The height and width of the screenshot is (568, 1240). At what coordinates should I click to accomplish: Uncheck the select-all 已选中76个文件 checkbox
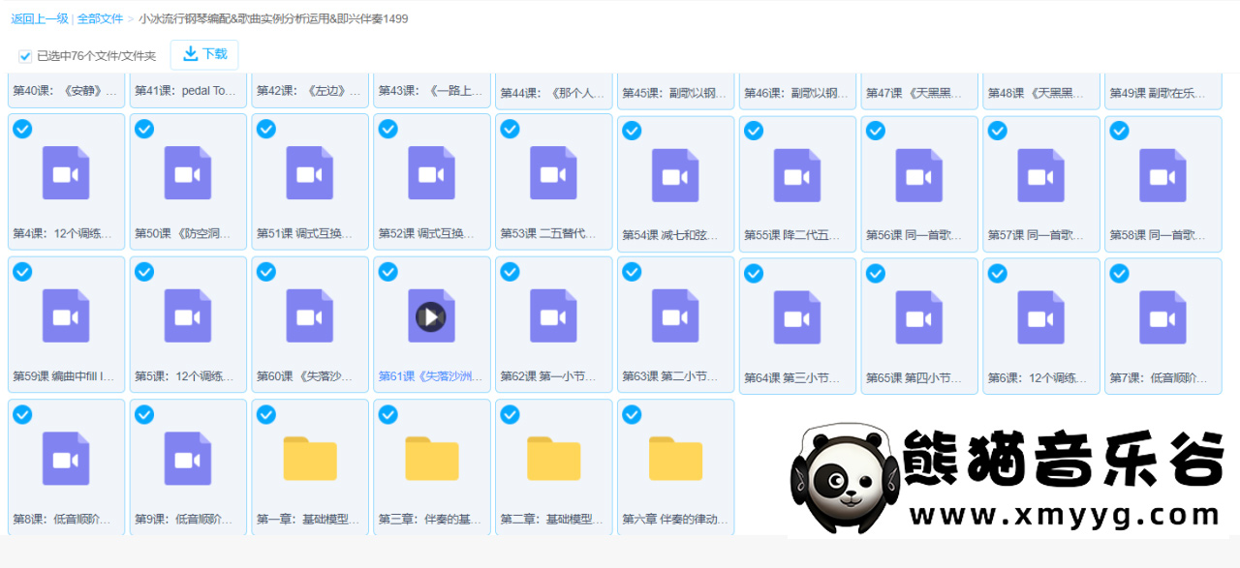(25, 56)
